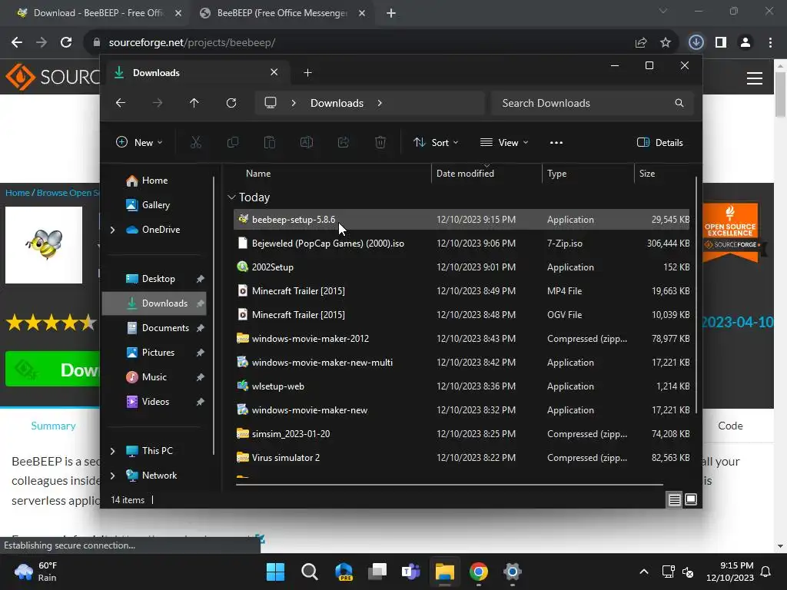This screenshot has width=787, height=590.
Task: Open the See more ellipsis menu
Action: tap(556, 142)
